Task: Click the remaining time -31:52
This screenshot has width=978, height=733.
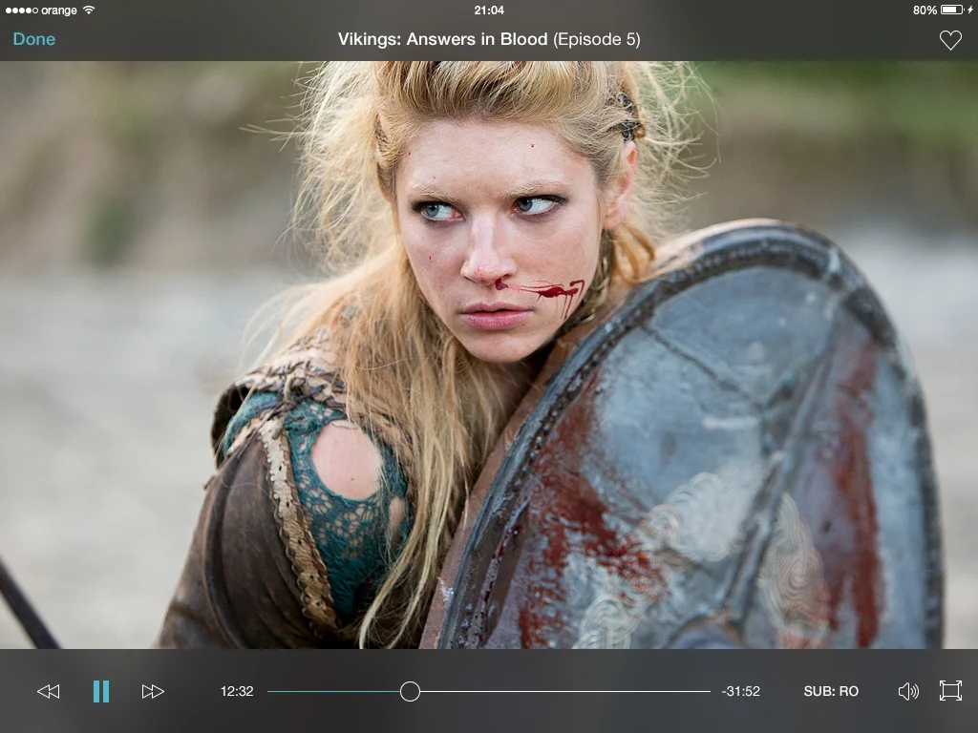Action: click(741, 691)
